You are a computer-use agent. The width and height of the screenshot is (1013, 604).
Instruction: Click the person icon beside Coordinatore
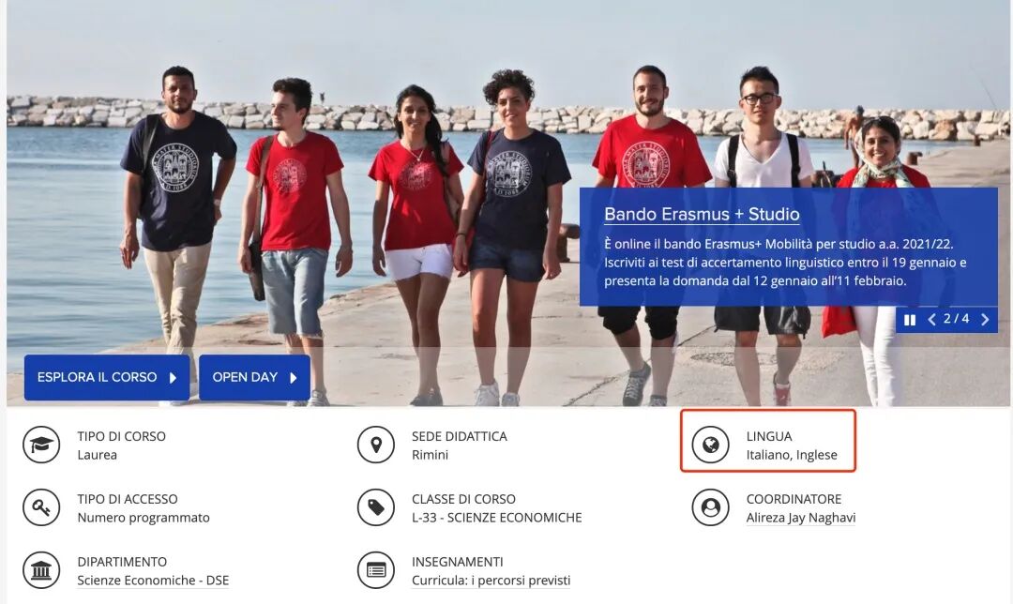[711, 507]
